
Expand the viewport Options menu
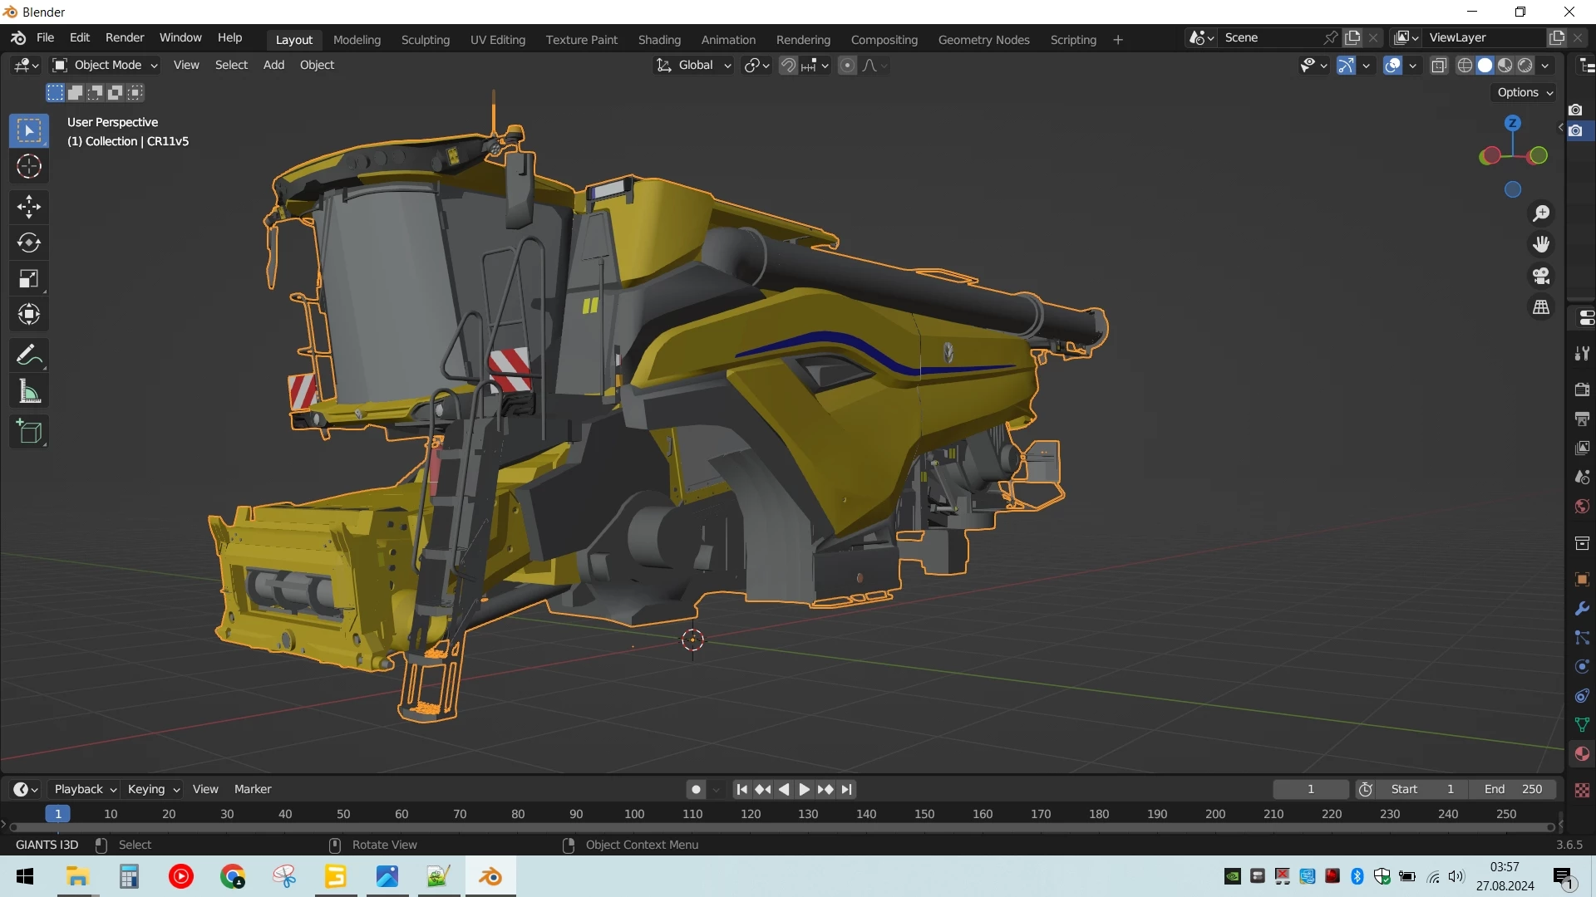[1523, 92]
